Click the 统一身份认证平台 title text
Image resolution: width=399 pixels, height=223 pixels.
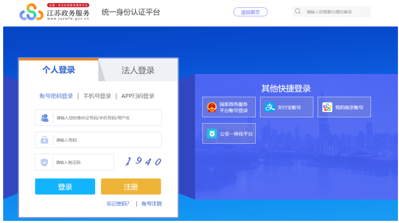tap(131, 12)
